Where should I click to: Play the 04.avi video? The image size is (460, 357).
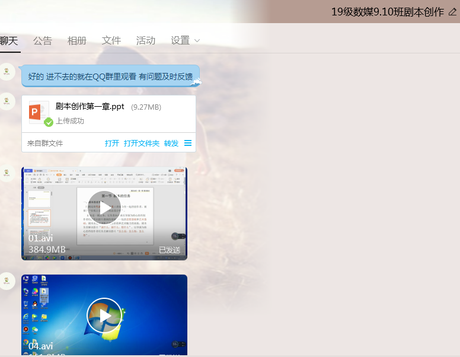[104, 315]
